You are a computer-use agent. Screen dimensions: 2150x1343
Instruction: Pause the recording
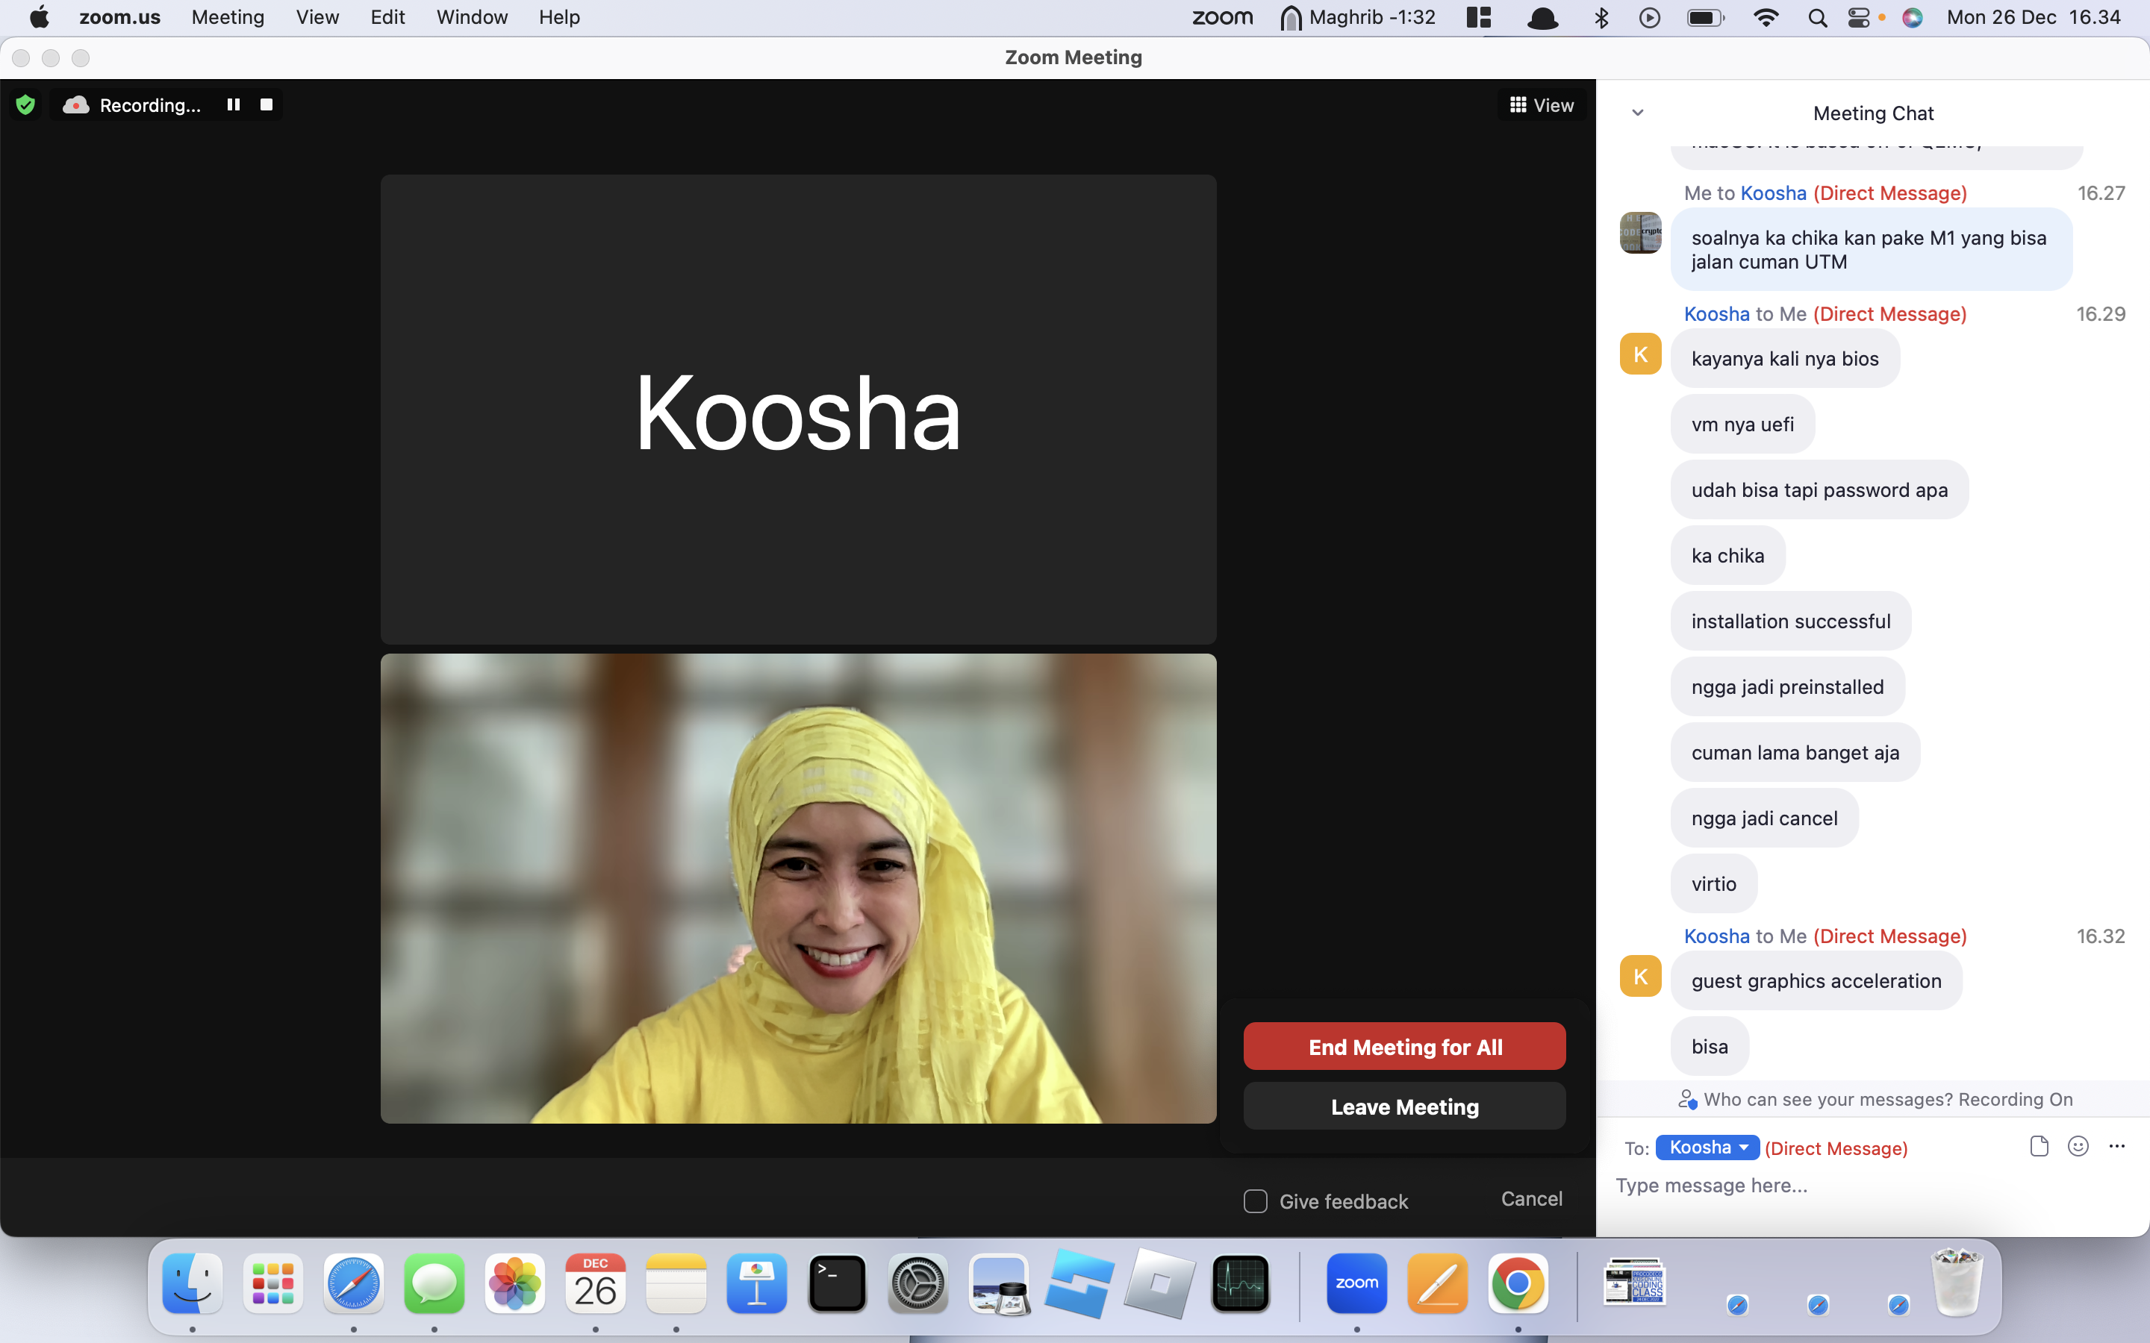tap(234, 104)
